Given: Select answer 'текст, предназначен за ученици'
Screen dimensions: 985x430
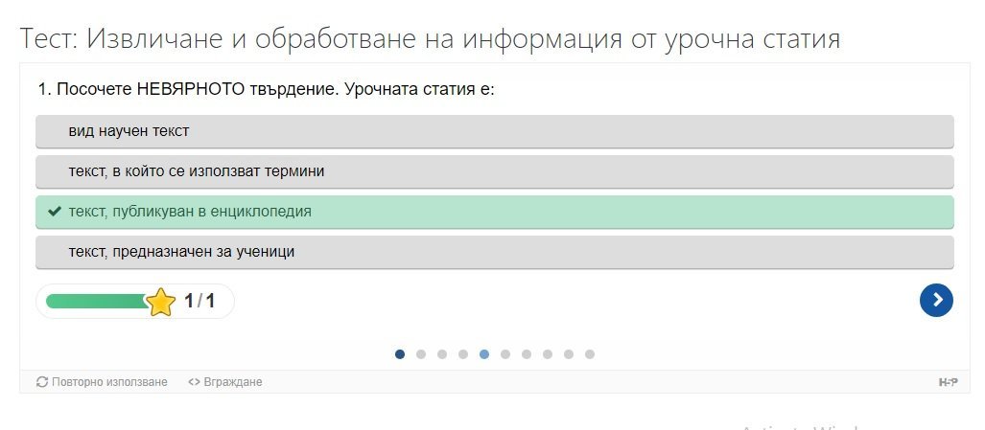Looking at the screenshot, I should [494, 252].
